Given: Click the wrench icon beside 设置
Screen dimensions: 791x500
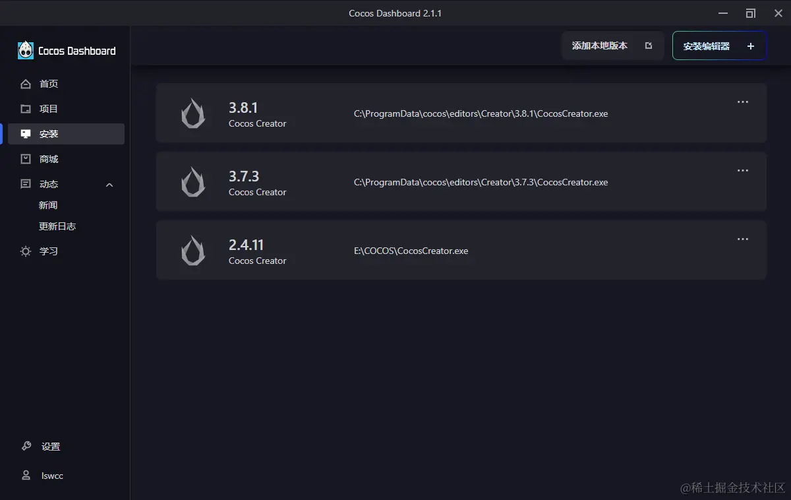Looking at the screenshot, I should pyautogui.click(x=26, y=446).
